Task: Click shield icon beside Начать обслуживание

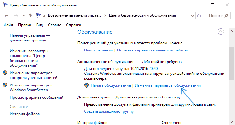Action: click(87, 85)
